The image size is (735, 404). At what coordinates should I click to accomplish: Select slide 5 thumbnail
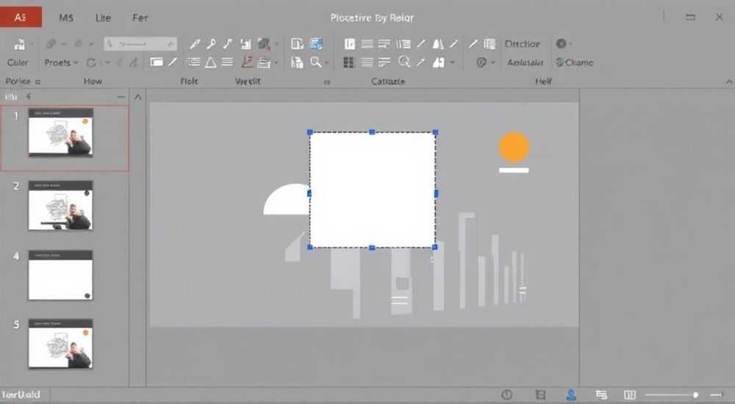pos(60,344)
